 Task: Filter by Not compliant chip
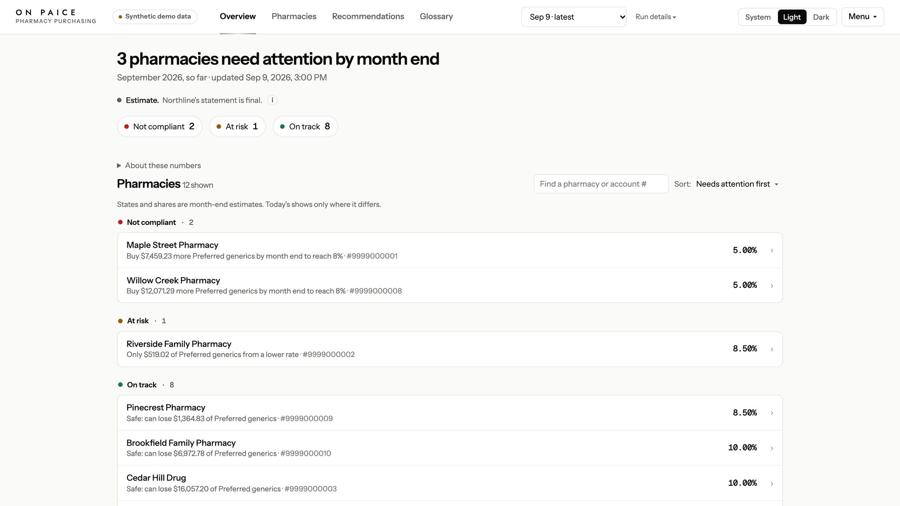pyautogui.click(x=159, y=126)
